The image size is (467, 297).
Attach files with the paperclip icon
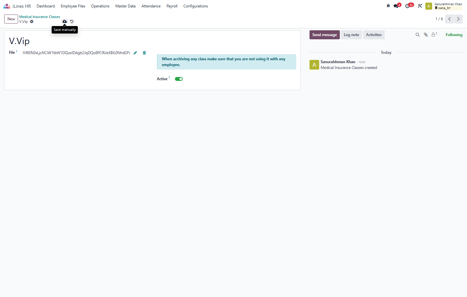[x=426, y=35]
